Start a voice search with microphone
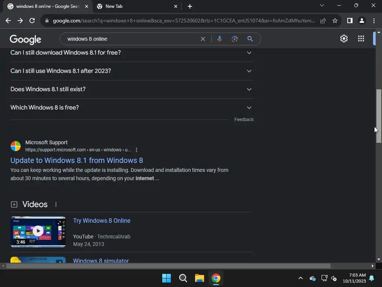 [220, 39]
